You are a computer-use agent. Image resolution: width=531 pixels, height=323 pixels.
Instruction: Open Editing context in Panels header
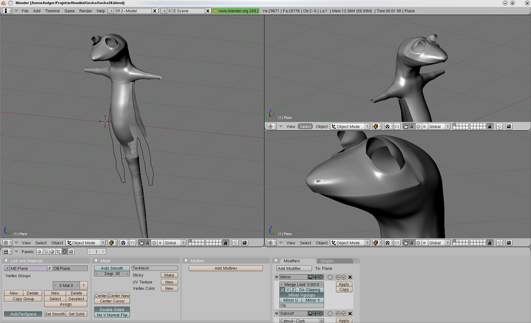pos(64,252)
